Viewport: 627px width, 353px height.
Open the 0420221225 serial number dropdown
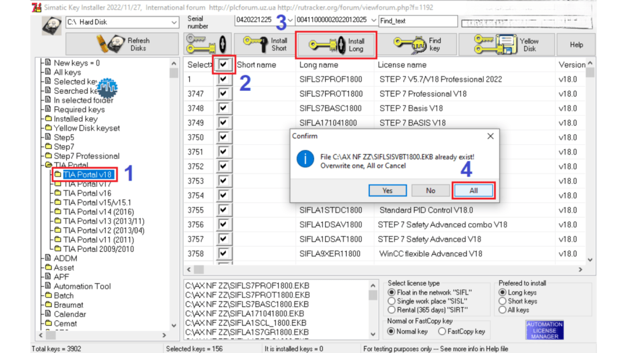click(290, 20)
